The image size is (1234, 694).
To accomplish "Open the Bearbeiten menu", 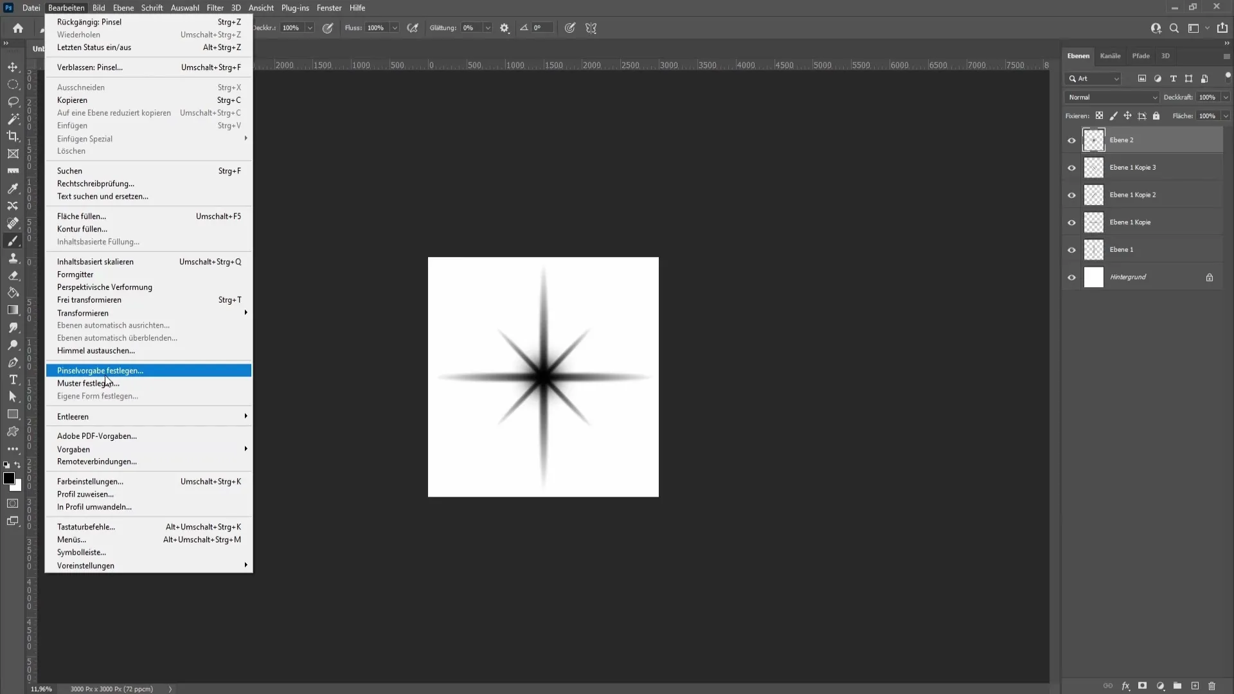I will 66,8.
